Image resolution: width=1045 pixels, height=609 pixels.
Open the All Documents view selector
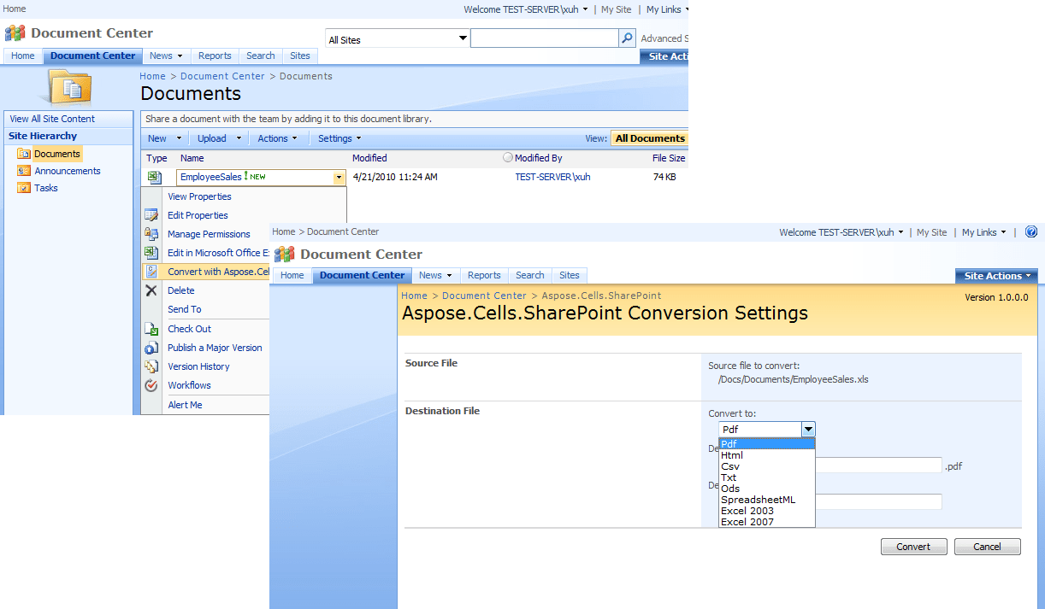[650, 138]
